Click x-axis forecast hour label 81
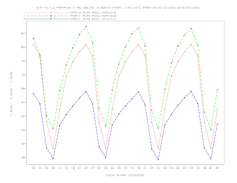 [211, 168]
